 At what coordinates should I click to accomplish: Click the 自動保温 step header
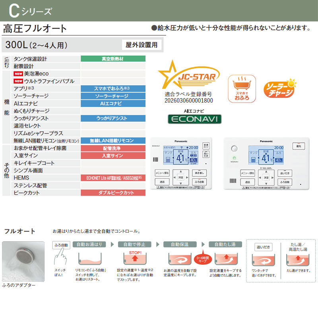click(180, 244)
